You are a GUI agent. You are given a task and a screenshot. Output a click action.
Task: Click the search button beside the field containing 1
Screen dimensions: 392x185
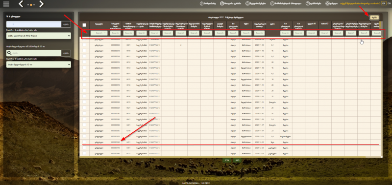66,24
